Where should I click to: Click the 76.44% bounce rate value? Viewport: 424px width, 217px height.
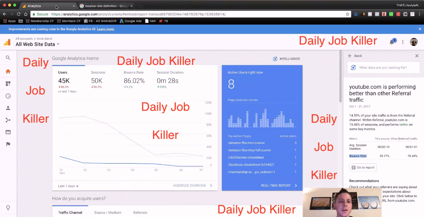point(412,156)
